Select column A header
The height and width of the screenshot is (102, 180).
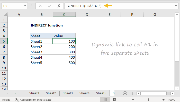19,15
